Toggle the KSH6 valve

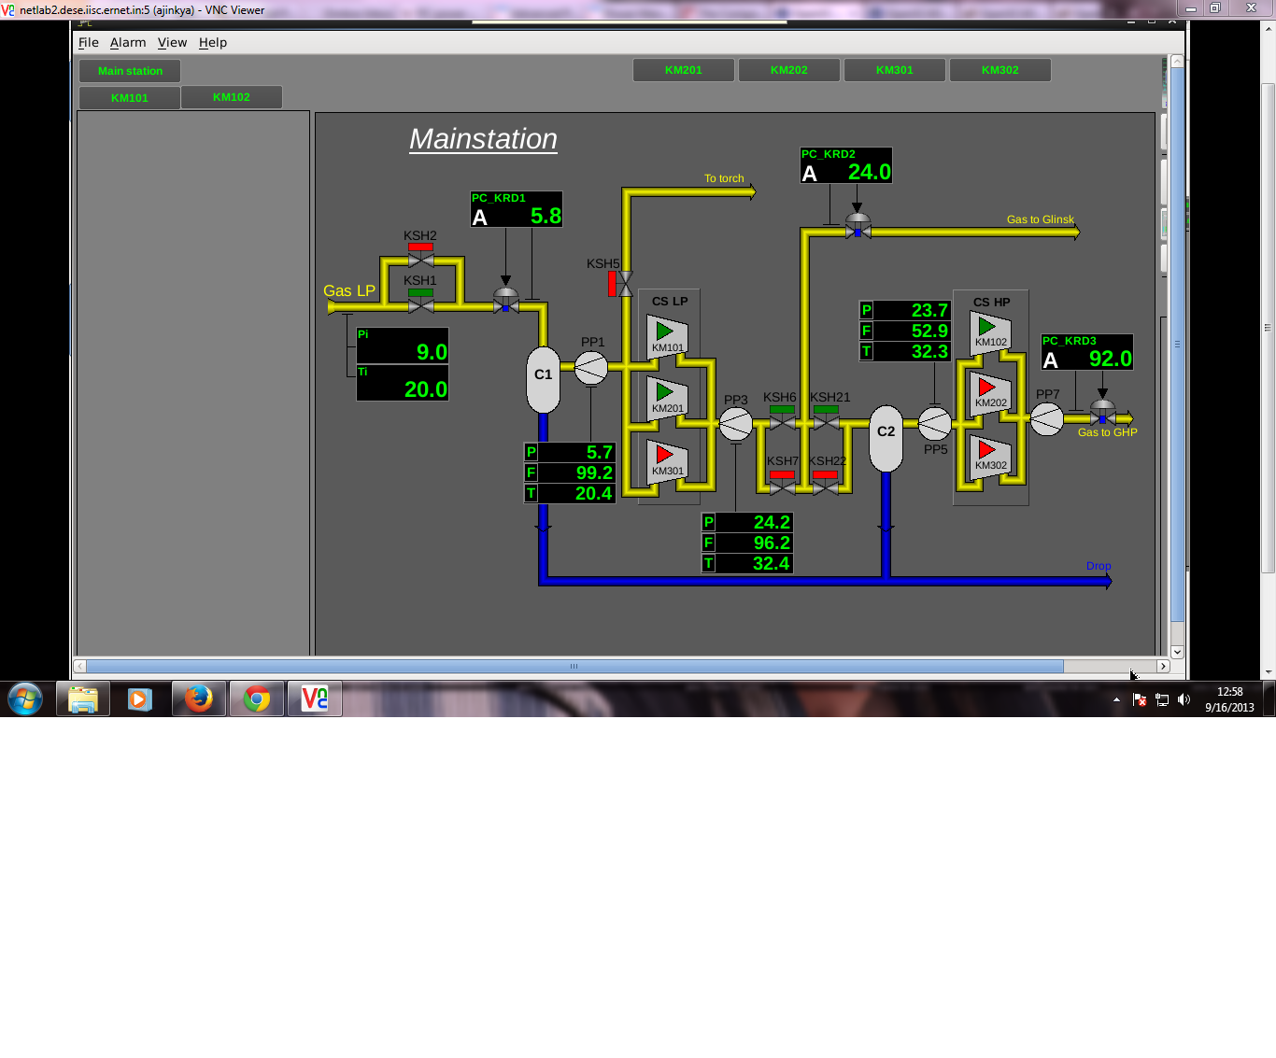tap(782, 421)
